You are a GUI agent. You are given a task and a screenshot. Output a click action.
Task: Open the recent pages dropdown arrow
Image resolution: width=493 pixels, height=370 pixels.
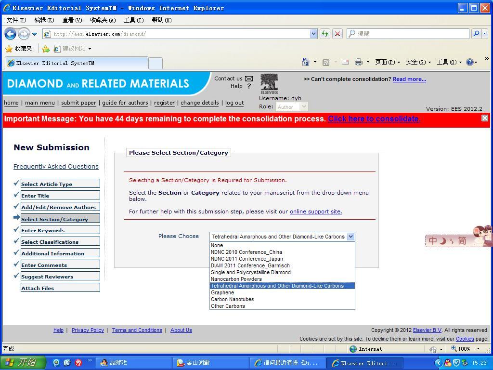[35, 34]
